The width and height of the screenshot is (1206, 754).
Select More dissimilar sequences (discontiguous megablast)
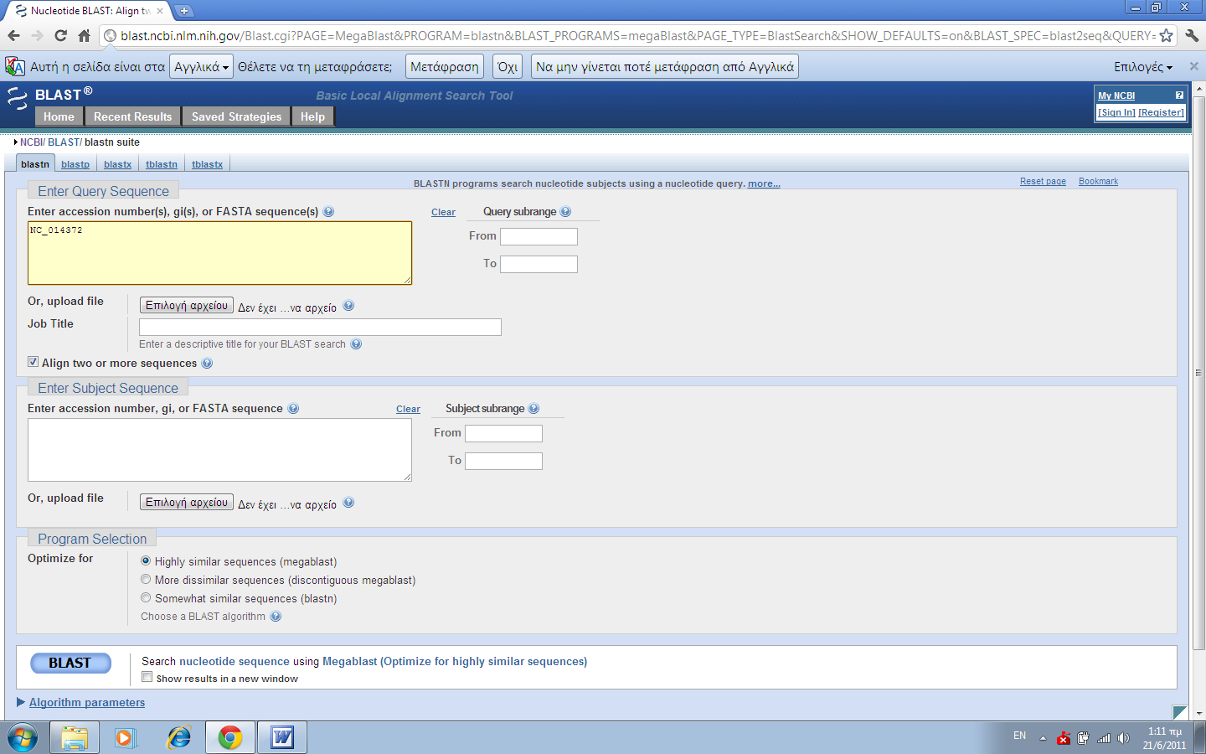146,579
